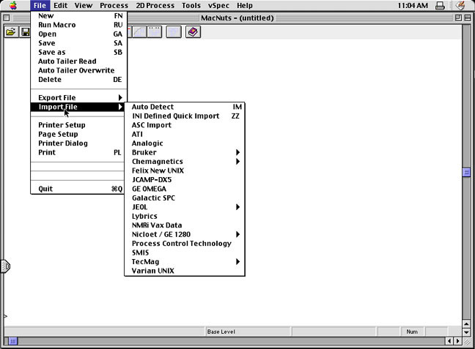Click the horizontal scrollbar right arrow
Viewport: 475px width, 349px height.
tap(458, 341)
